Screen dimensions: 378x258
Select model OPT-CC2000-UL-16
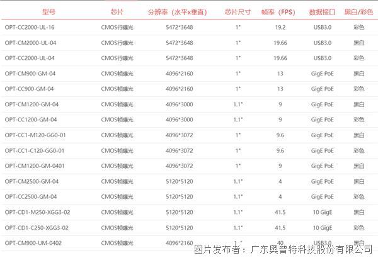[30, 28]
